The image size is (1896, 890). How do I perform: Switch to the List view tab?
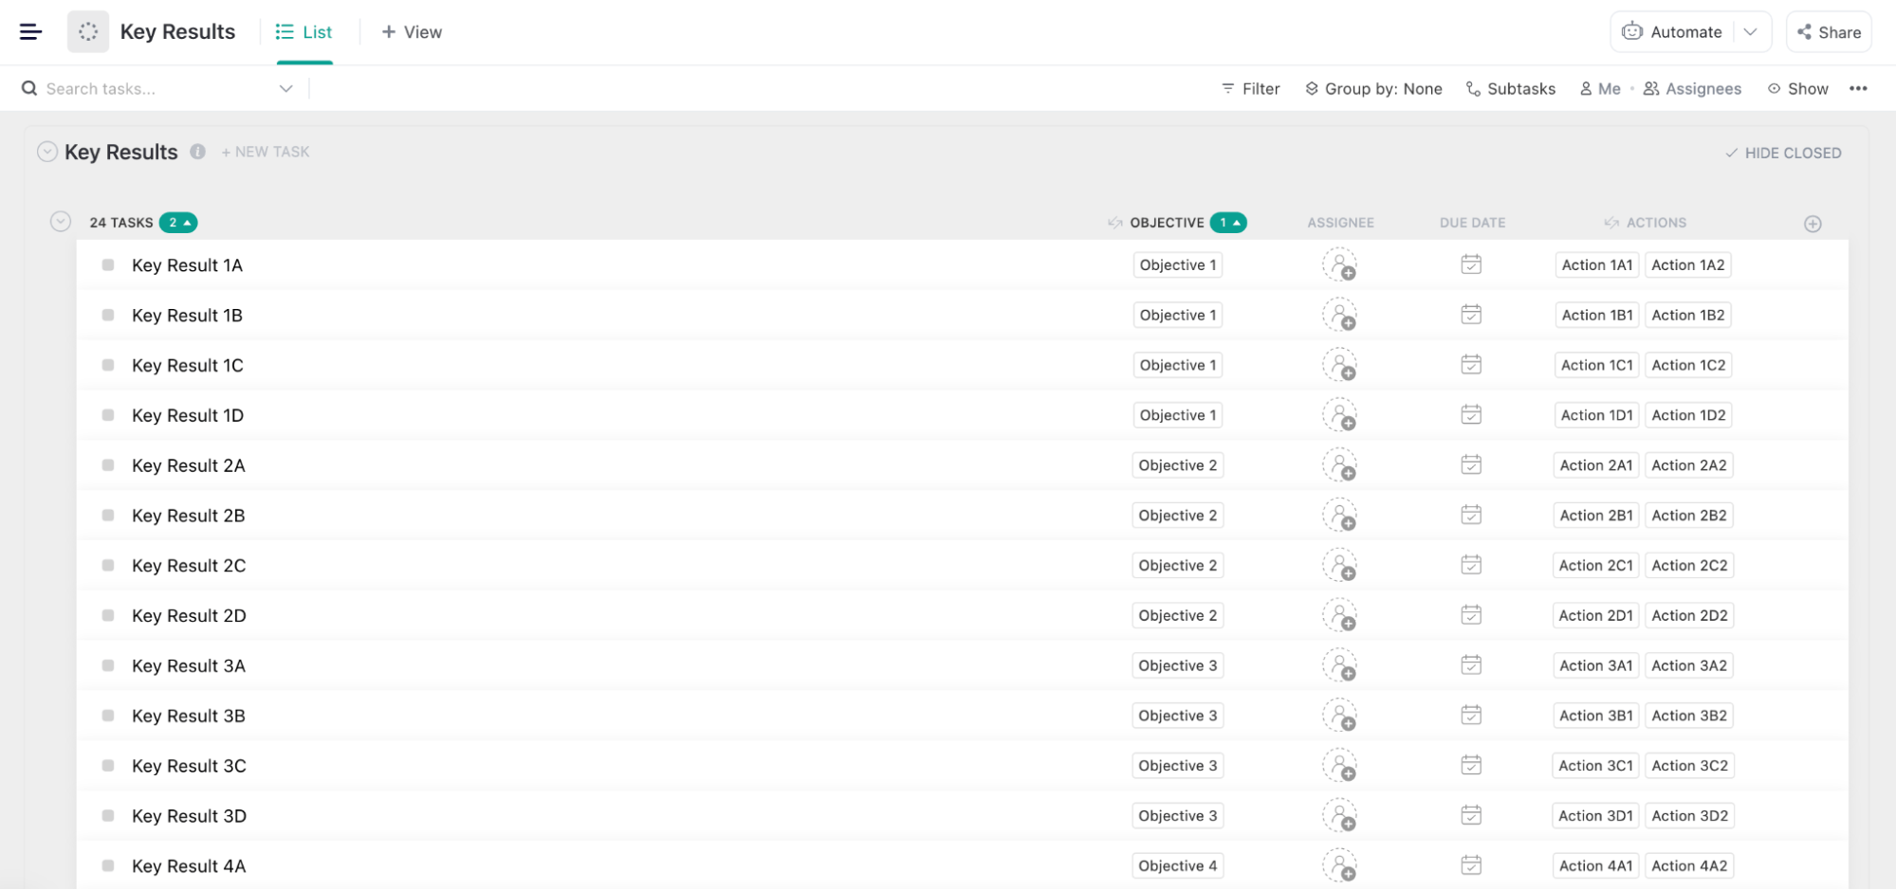pyautogui.click(x=304, y=32)
